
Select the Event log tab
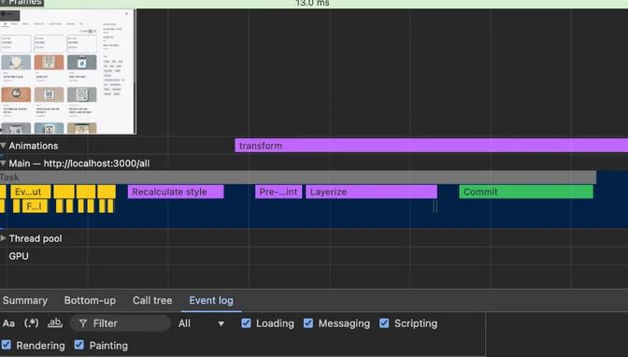(x=211, y=301)
